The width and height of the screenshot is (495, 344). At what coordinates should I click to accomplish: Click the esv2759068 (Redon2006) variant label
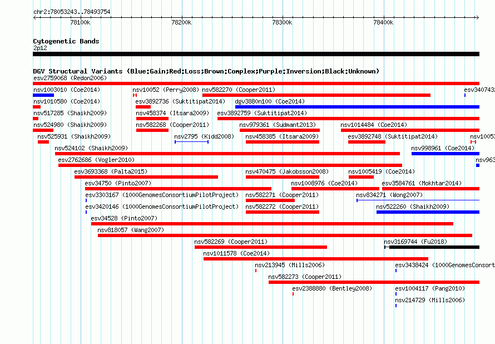(x=70, y=78)
